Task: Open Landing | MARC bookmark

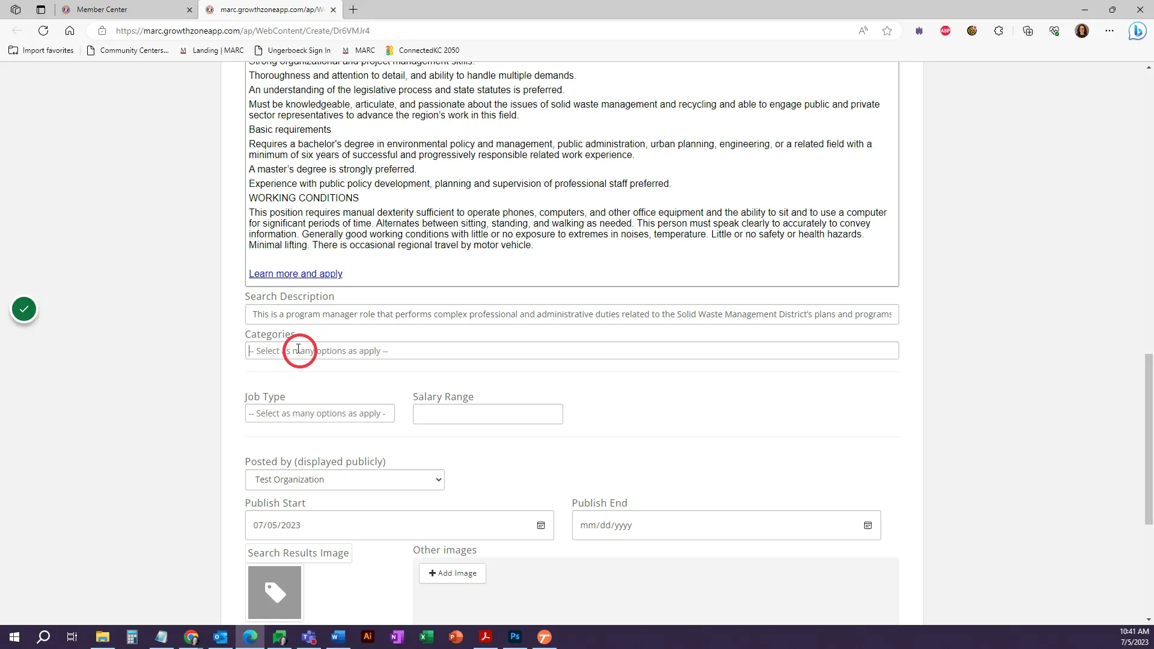Action: pos(212,50)
